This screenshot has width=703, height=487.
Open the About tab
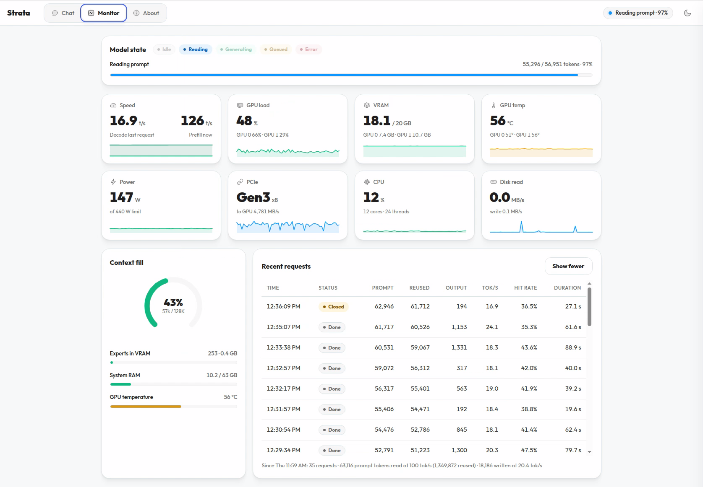tap(146, 13)
